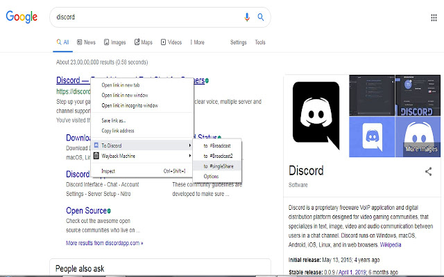Open the More search filters dropdown
The height and width of the screenshot is (277, 444).
click(197, 42)
